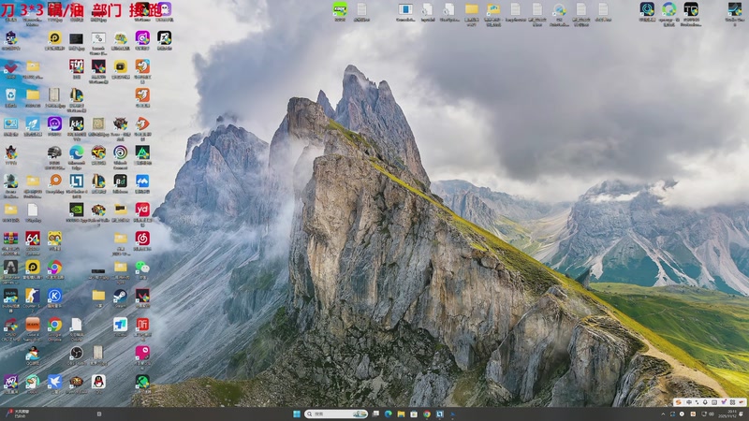The width and height of the screenshot is (749, 421).
Task: Open the black KK app icon
Action: [77, 123]
